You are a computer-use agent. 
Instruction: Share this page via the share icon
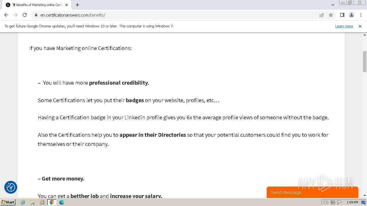(x=322, y=15)
